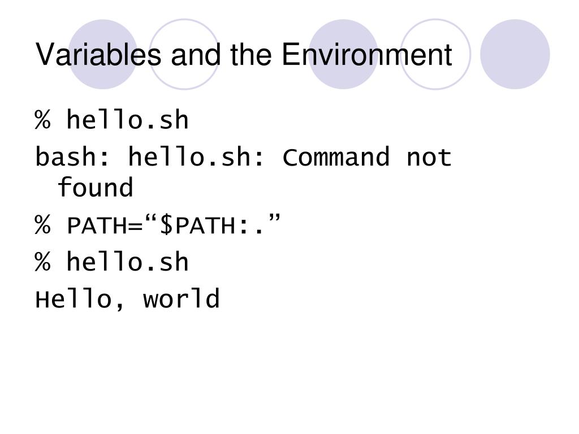
Task: Click the word 'Environment' in the title
Action: pyautogui.click(x=366, y=54)
